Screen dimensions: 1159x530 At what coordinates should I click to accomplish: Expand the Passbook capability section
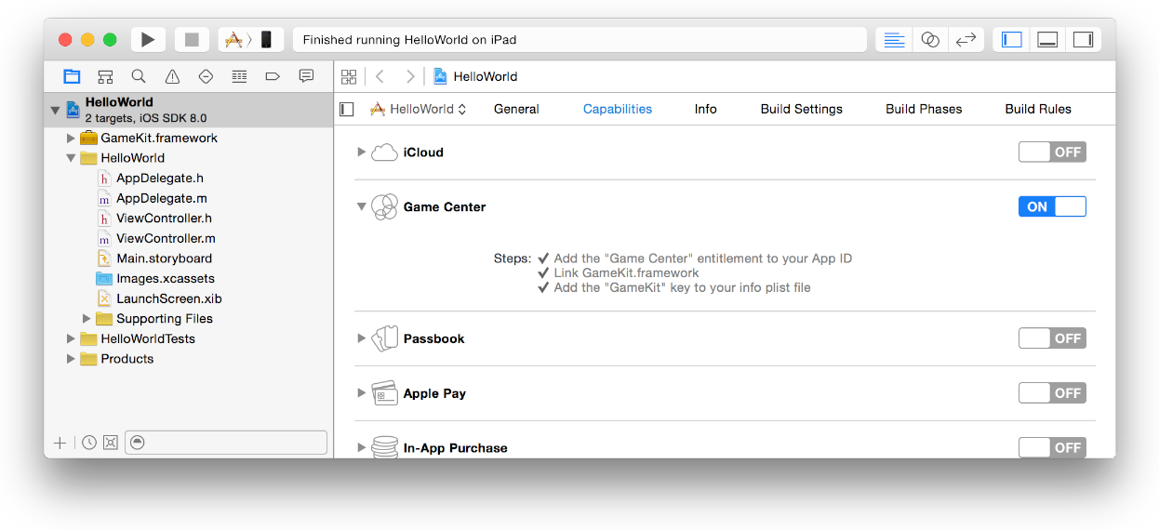click(362, 338)
